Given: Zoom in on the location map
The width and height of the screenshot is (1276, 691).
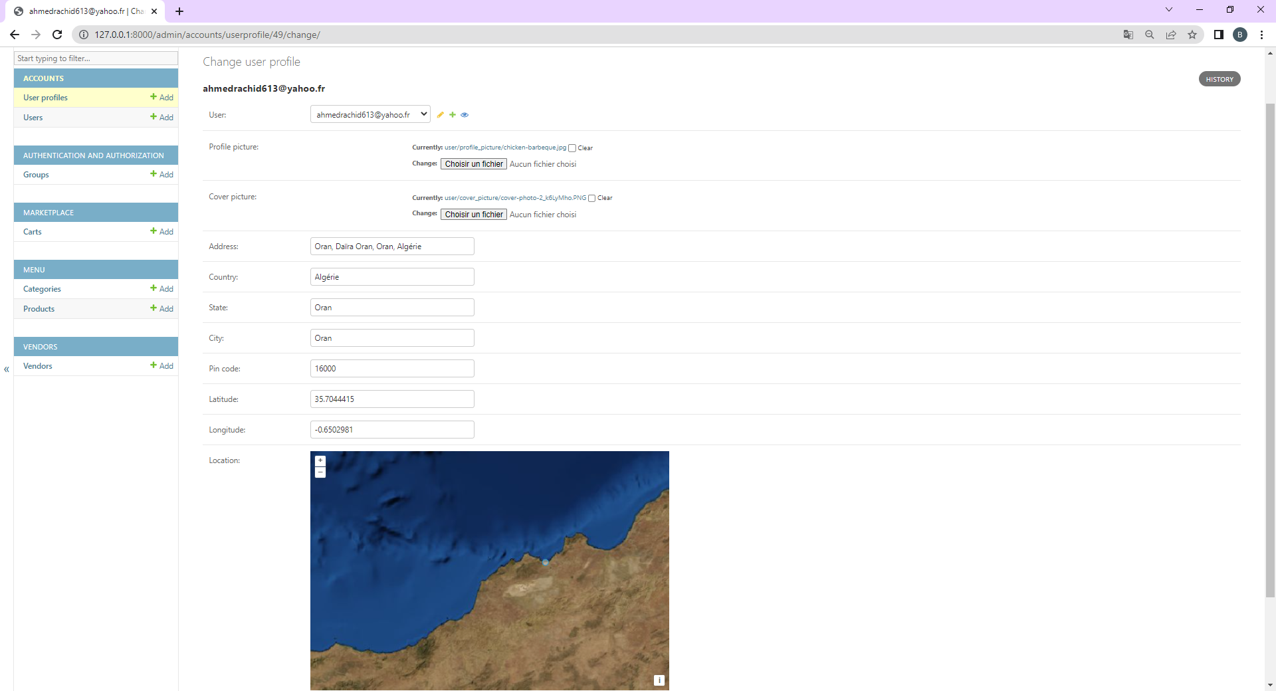Looking at the screenshot, I should 320,460.
